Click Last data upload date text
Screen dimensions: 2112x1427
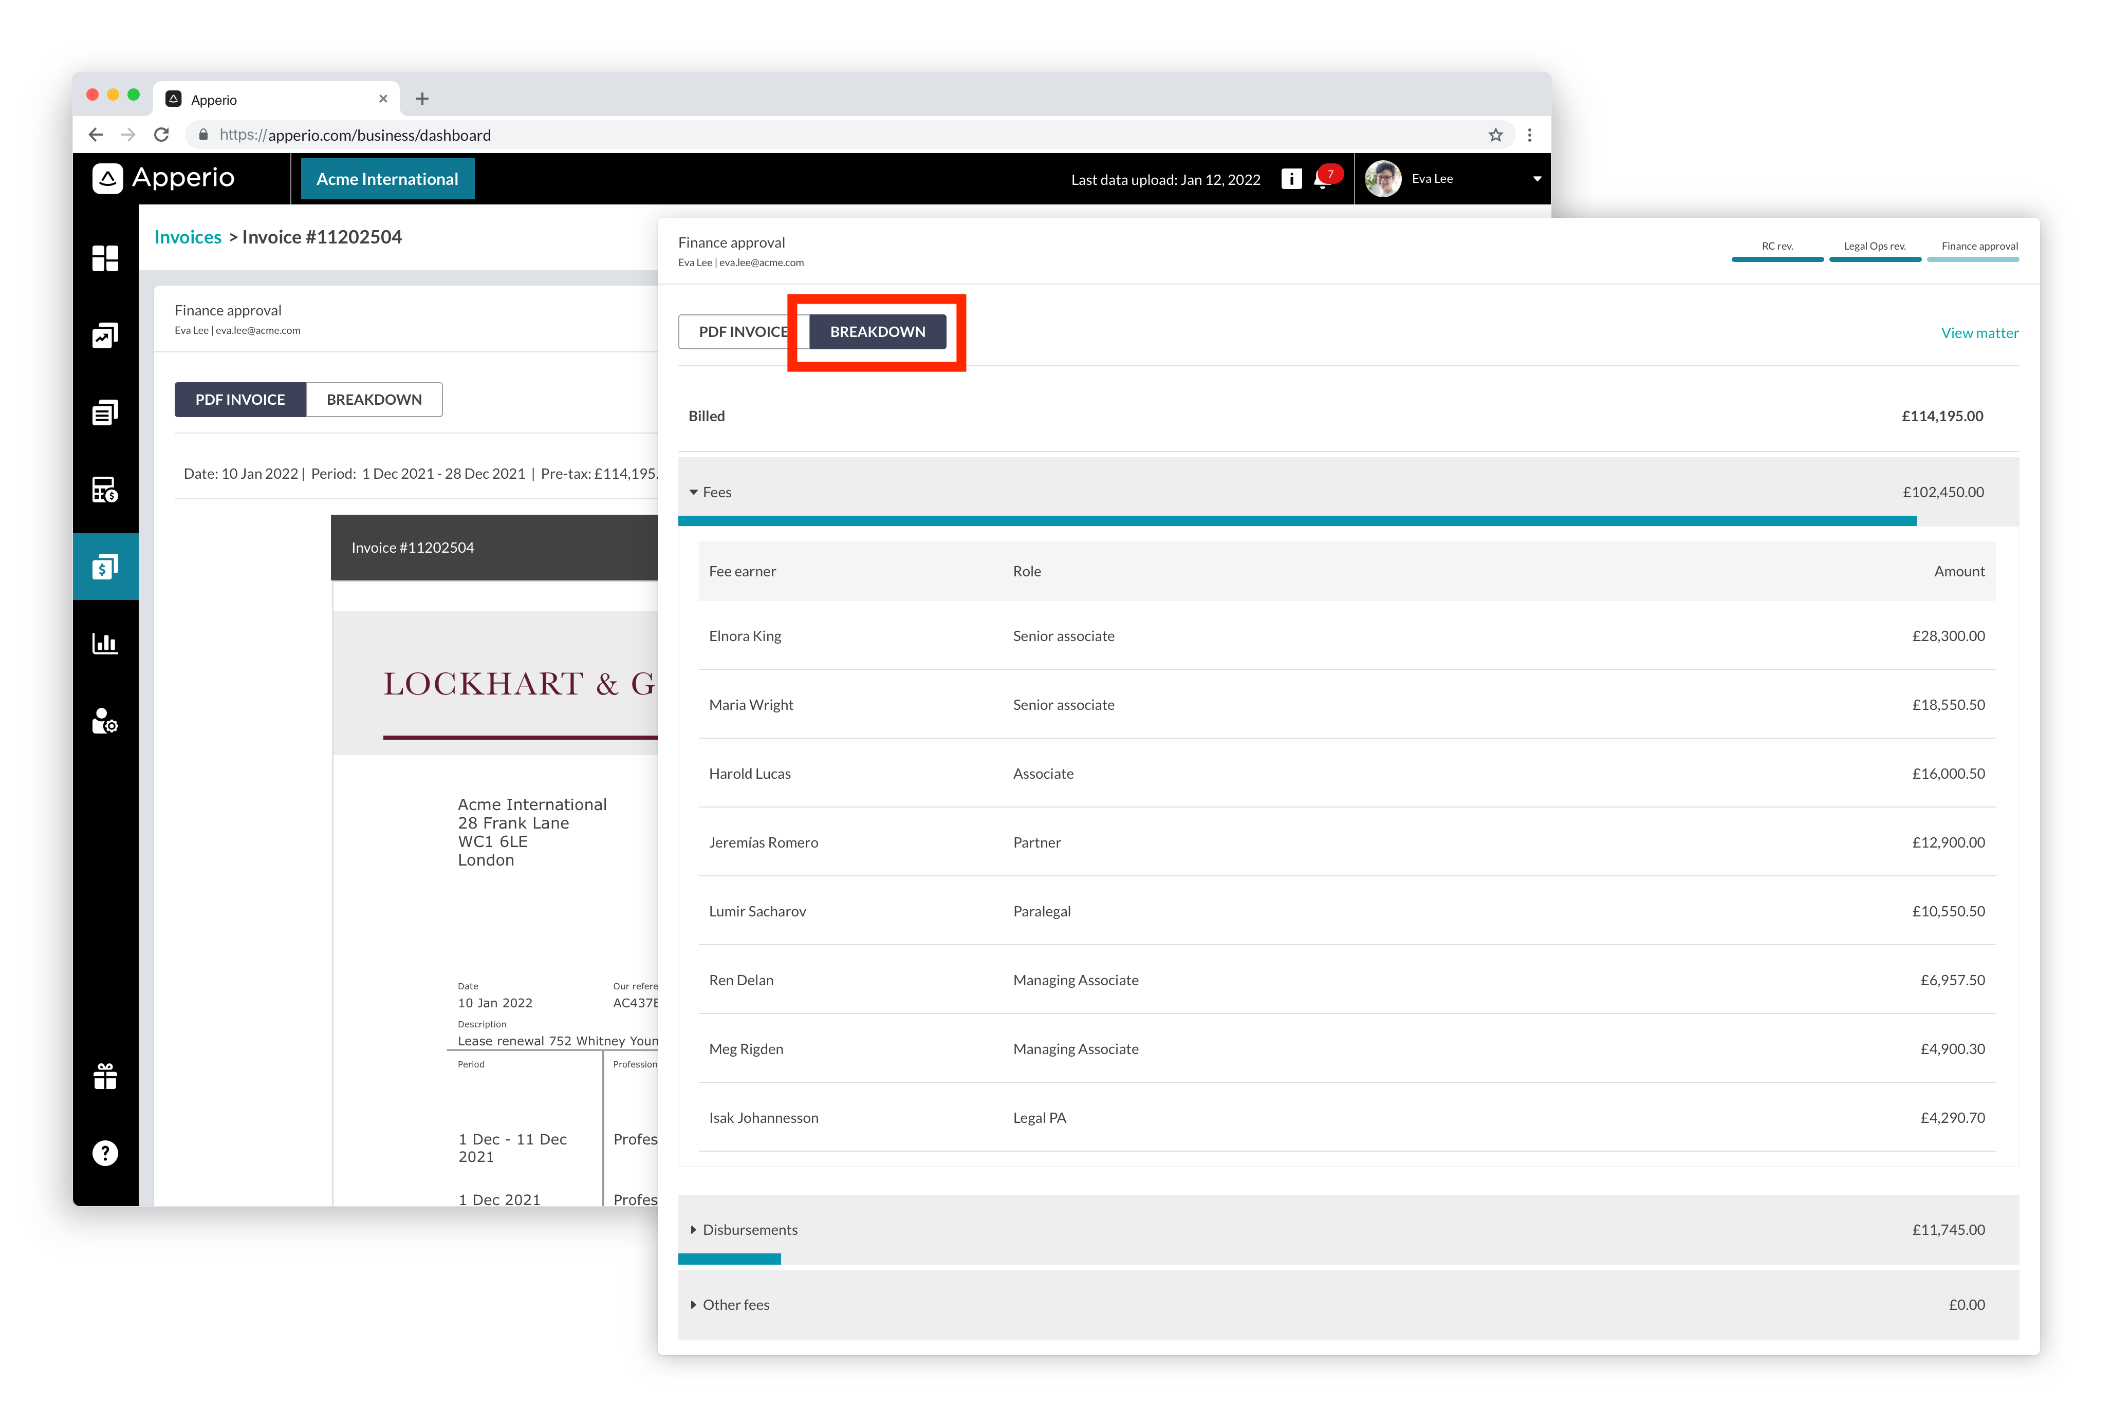point(1165,180)
